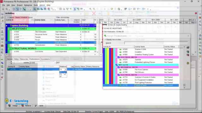The height and width of the screenshot is (113, 202).
Task: Switch to the Resources tab
Action: coord(24,59)
